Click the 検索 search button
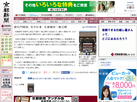The image size is (137, 102). coord(134,15)
